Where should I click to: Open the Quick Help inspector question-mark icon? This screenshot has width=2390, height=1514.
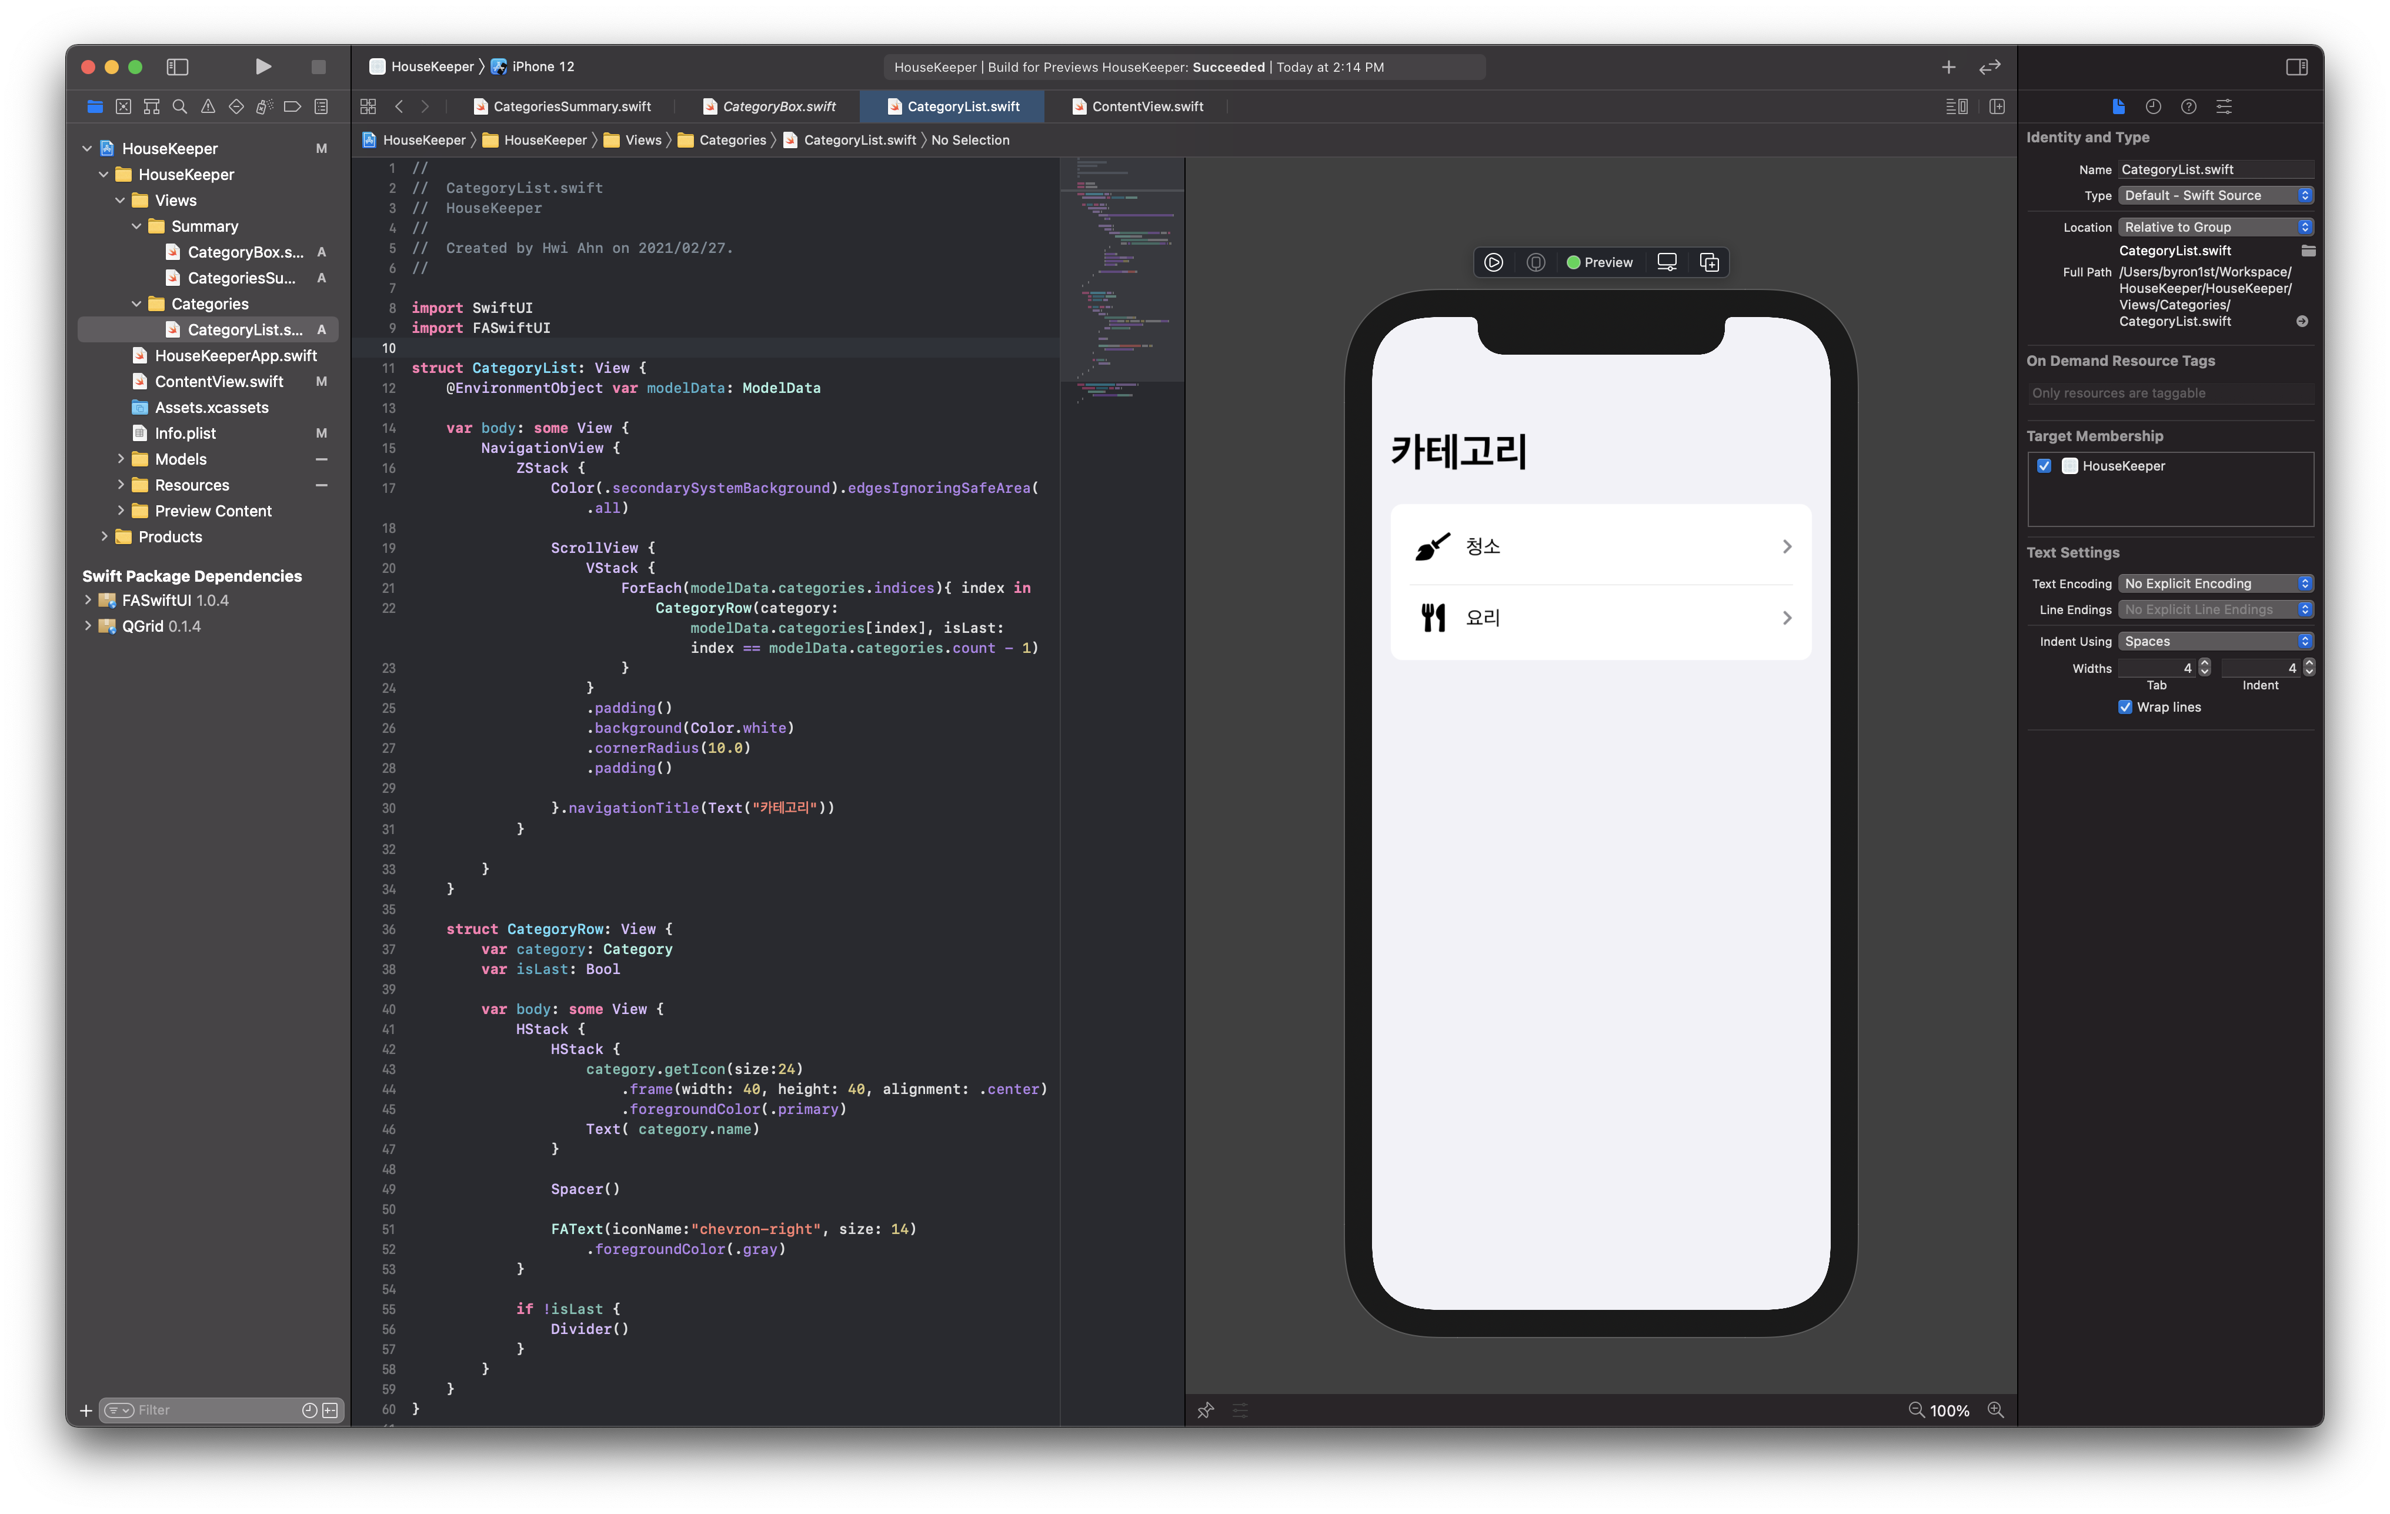[x=2188, y=106]
